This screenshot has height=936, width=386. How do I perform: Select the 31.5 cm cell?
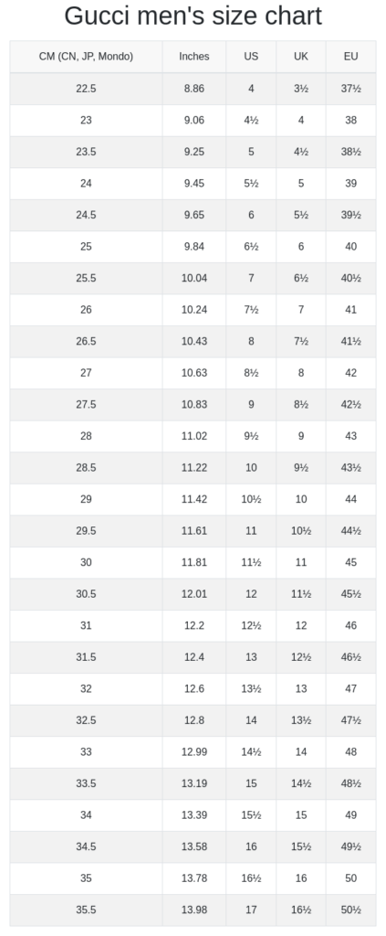click(86, 657)
